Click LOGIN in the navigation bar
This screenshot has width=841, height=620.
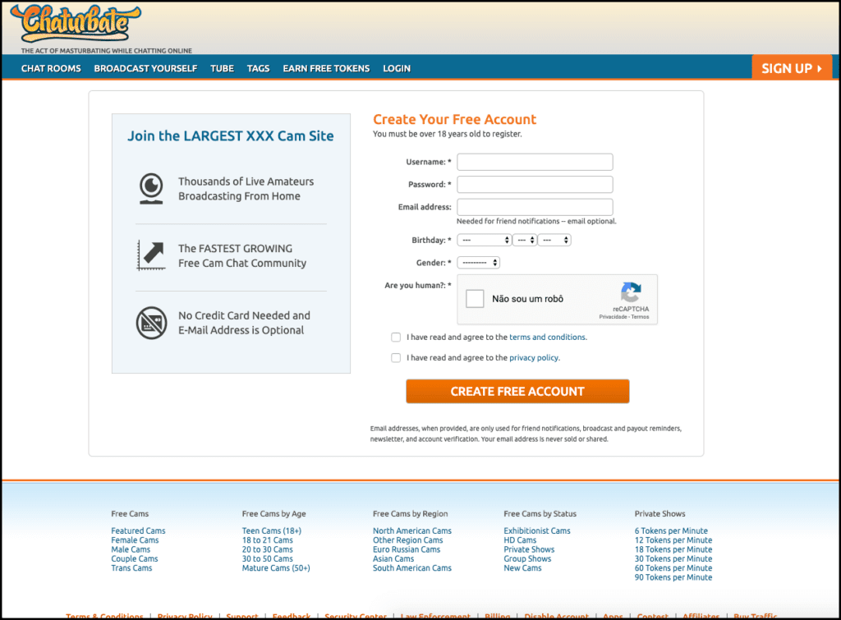coord(397,69)
